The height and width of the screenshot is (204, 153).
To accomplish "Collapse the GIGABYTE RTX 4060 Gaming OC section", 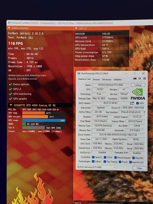I will coord(11,105).
